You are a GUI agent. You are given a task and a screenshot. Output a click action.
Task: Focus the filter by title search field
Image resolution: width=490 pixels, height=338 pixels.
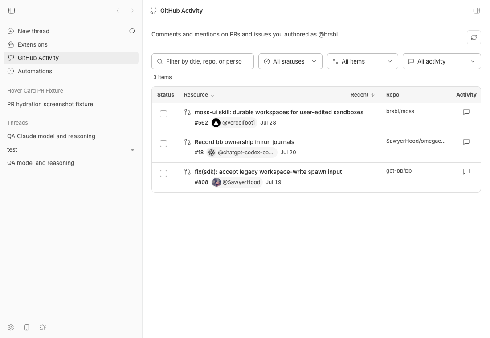click(x=203, y=61)
